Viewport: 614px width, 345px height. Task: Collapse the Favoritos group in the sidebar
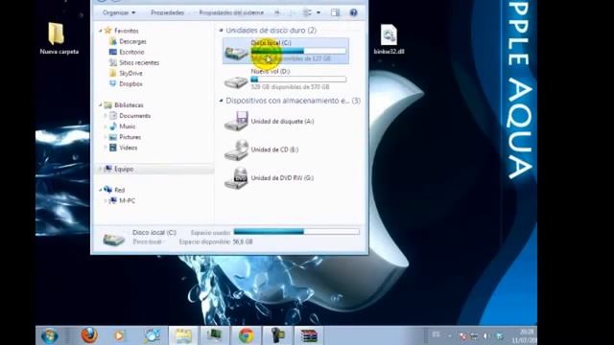101,31
